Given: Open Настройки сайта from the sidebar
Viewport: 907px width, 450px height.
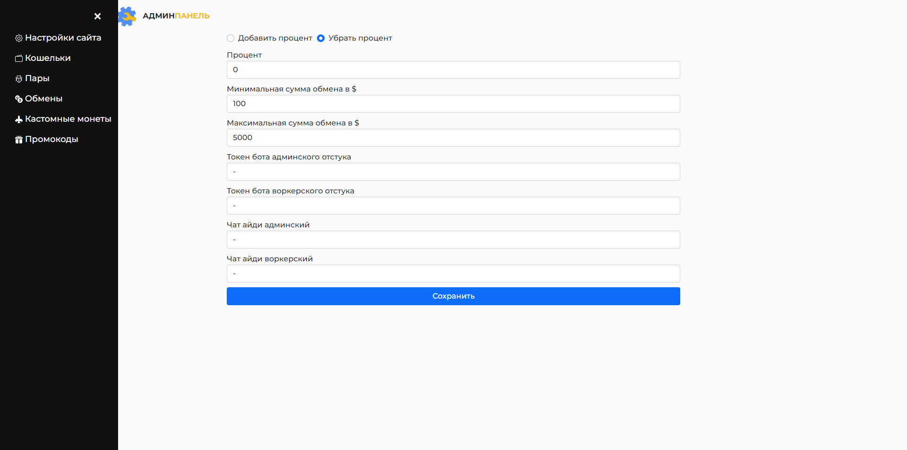Looking at the screenshot, I should (63, 38).
